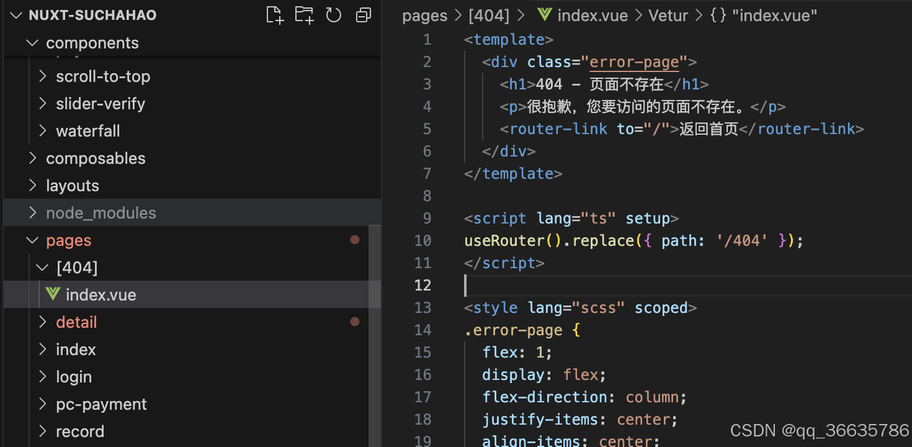The image size is (912, 447).
Task: Click the Vue icon next to index.vue in tree
Action: coord(53,294)
